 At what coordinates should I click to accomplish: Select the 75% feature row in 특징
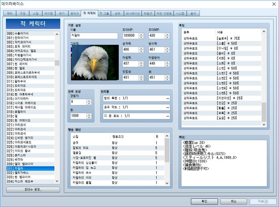coord(222,39)
